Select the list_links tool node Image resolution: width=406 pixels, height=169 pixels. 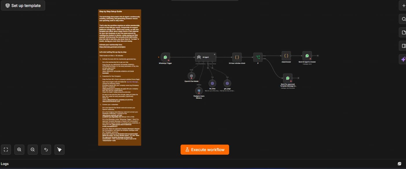(212, 83)
